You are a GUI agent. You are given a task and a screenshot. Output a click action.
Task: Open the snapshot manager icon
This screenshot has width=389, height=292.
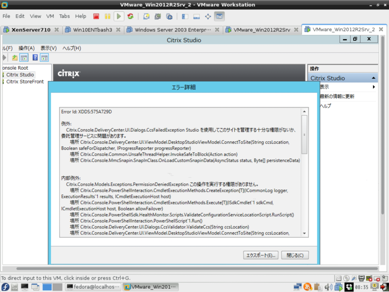[x=169, y=16]
